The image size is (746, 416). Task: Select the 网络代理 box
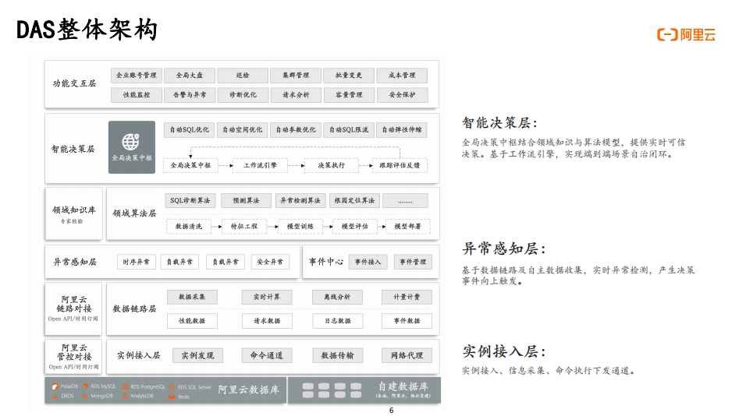(407, 355)
